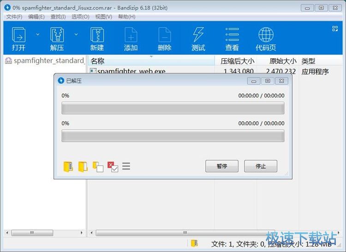
Task: Open the 选项(O) menu
Action: (80, 17)
